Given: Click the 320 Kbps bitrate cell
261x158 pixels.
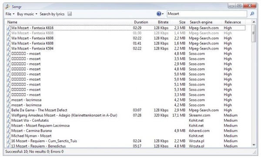Looking at the screenshot, I should [161, 115].
